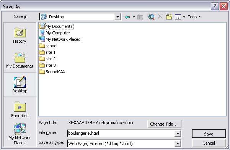Create New Folder using the toolbar icon

pyautogui.click(x=169, y=17)
